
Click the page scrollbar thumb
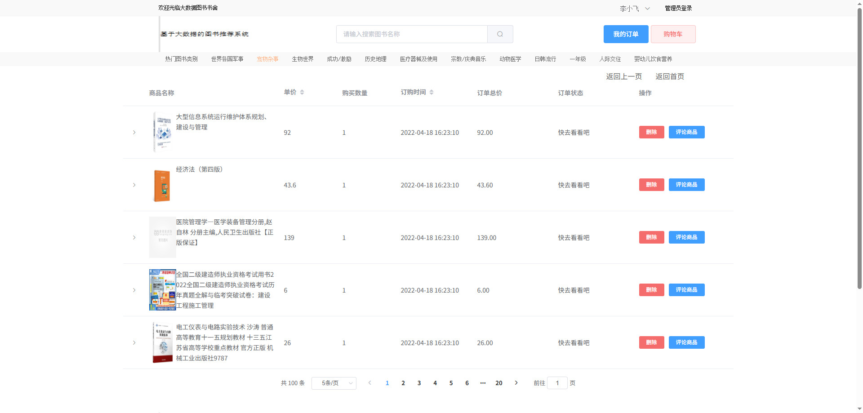859,148
